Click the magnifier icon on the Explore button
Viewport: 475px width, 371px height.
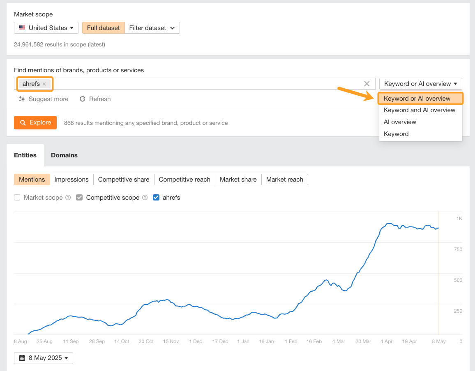24,122
